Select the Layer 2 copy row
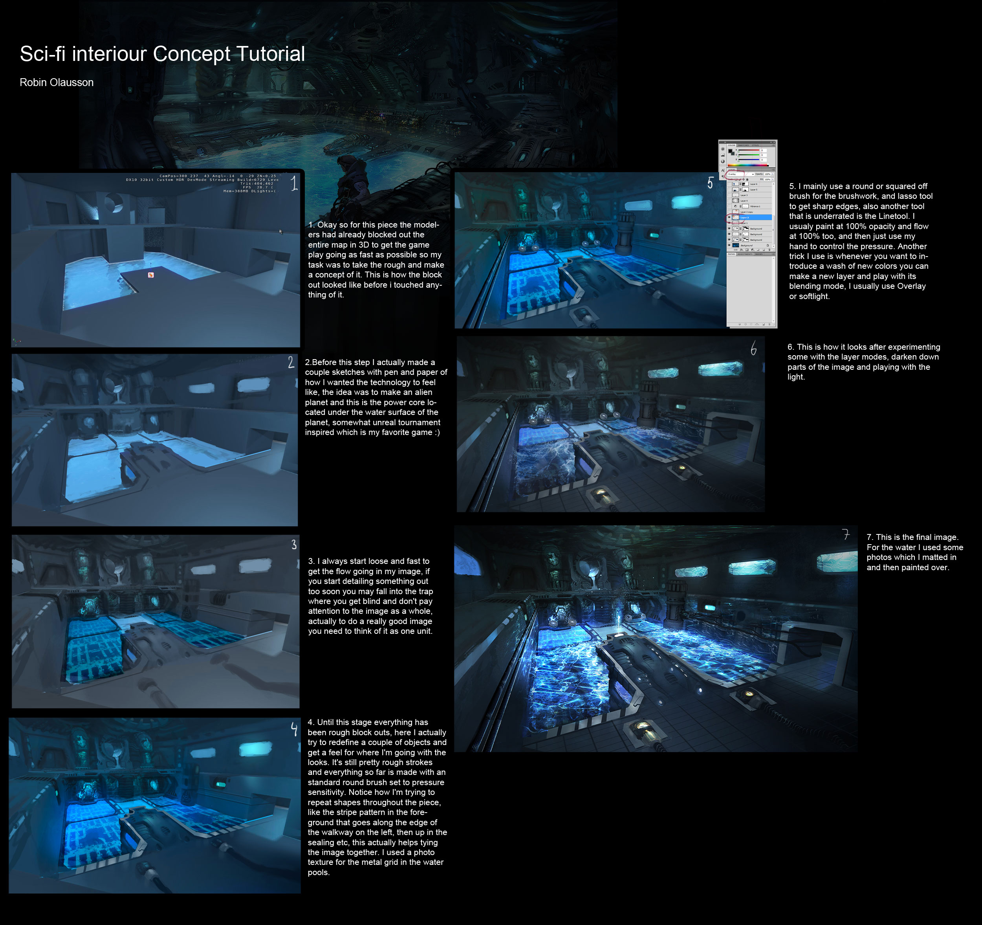The image size is (982, 925). coord(750,212)
